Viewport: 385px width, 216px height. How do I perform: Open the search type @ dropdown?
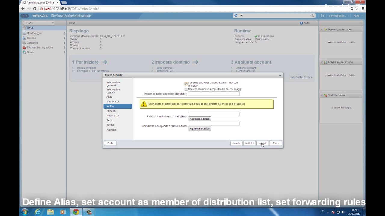[241, 16]
